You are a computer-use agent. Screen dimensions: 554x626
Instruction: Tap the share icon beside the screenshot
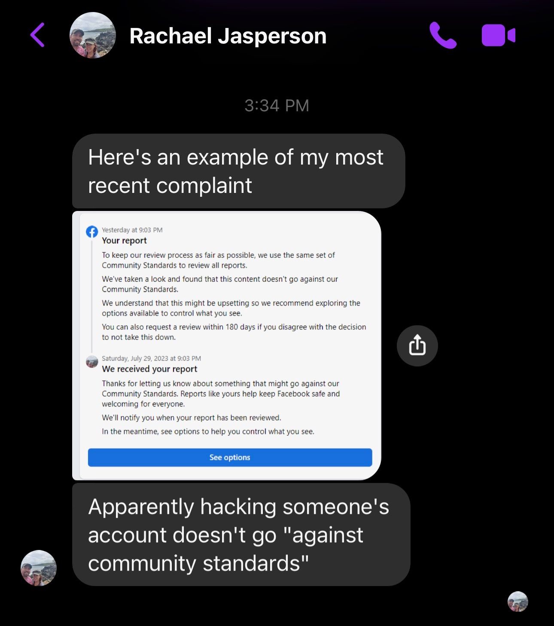(x=417, y=346)
